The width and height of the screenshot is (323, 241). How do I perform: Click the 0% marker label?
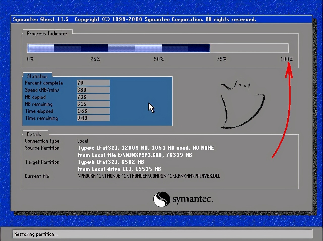click(x=30, y=59)
